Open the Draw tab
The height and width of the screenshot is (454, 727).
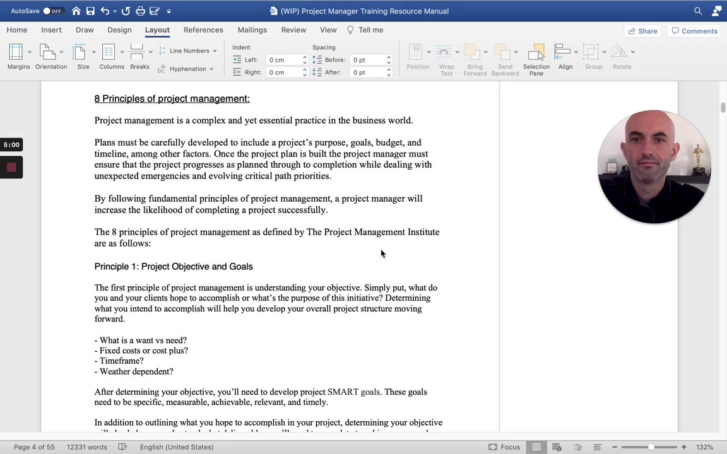(85, 30)
